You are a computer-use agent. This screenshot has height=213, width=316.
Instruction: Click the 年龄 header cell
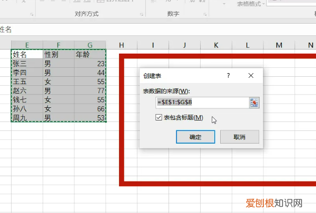click(90, 54)
